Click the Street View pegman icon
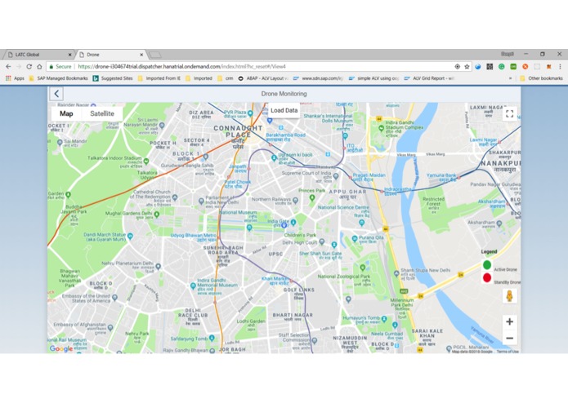 pos(509,296)
